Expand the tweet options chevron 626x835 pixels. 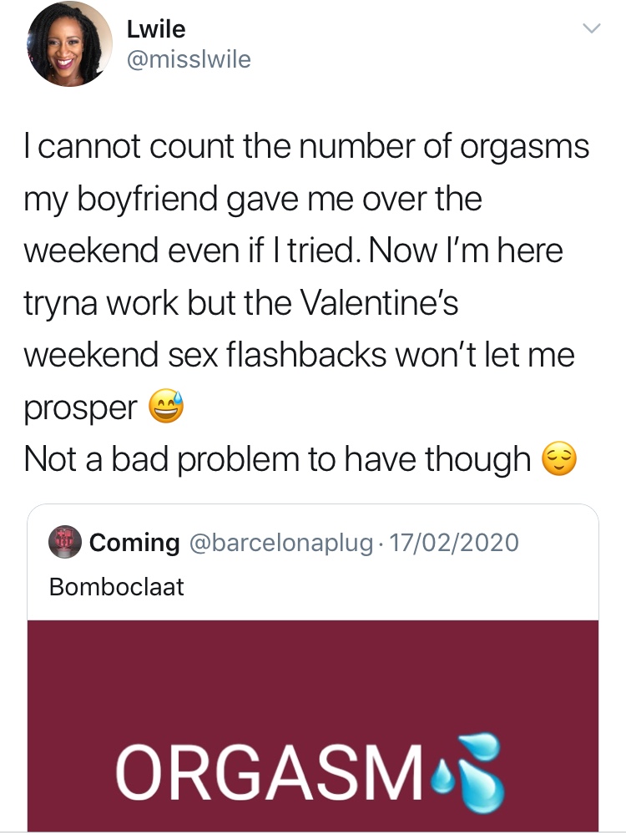point(590,28)
